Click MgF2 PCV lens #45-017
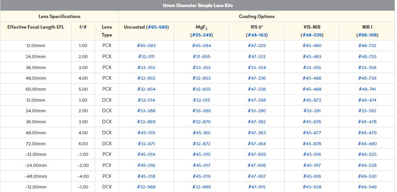The height and width of the screenshot is (192, 397). [x=201, y=165]
